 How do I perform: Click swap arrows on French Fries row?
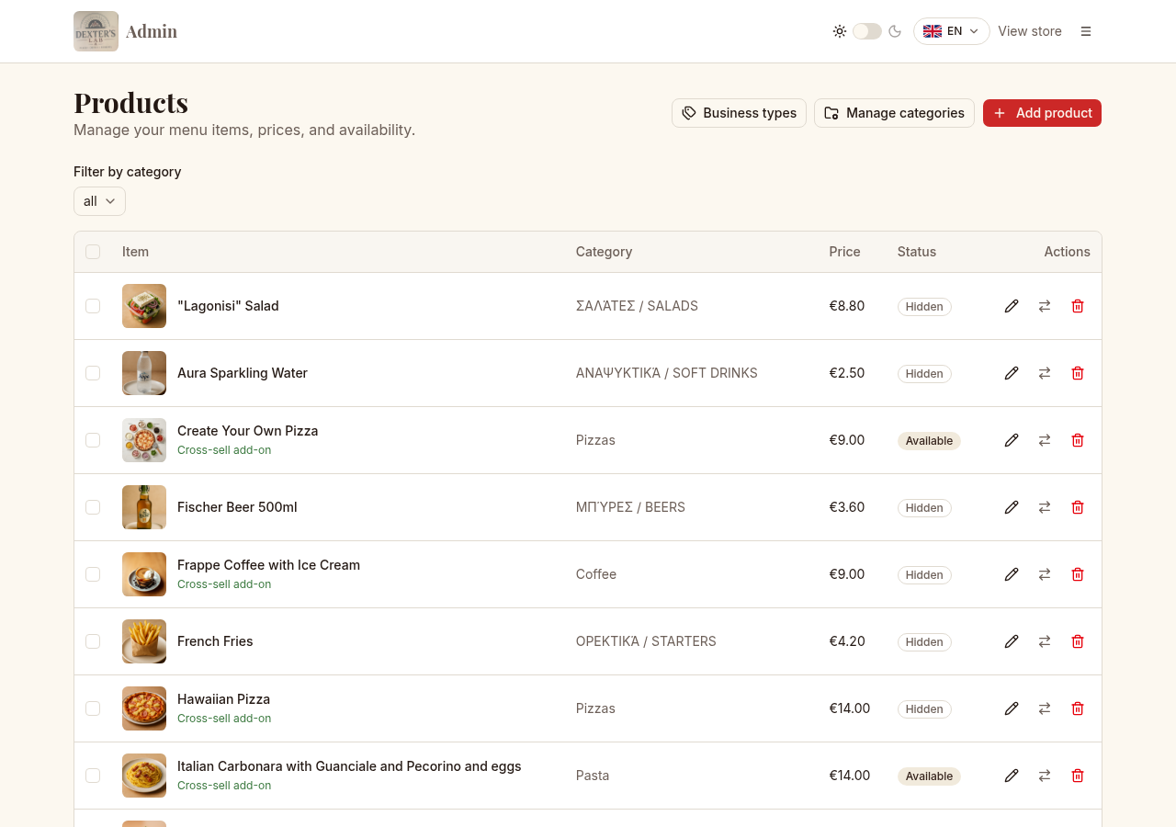(1045, 641)
